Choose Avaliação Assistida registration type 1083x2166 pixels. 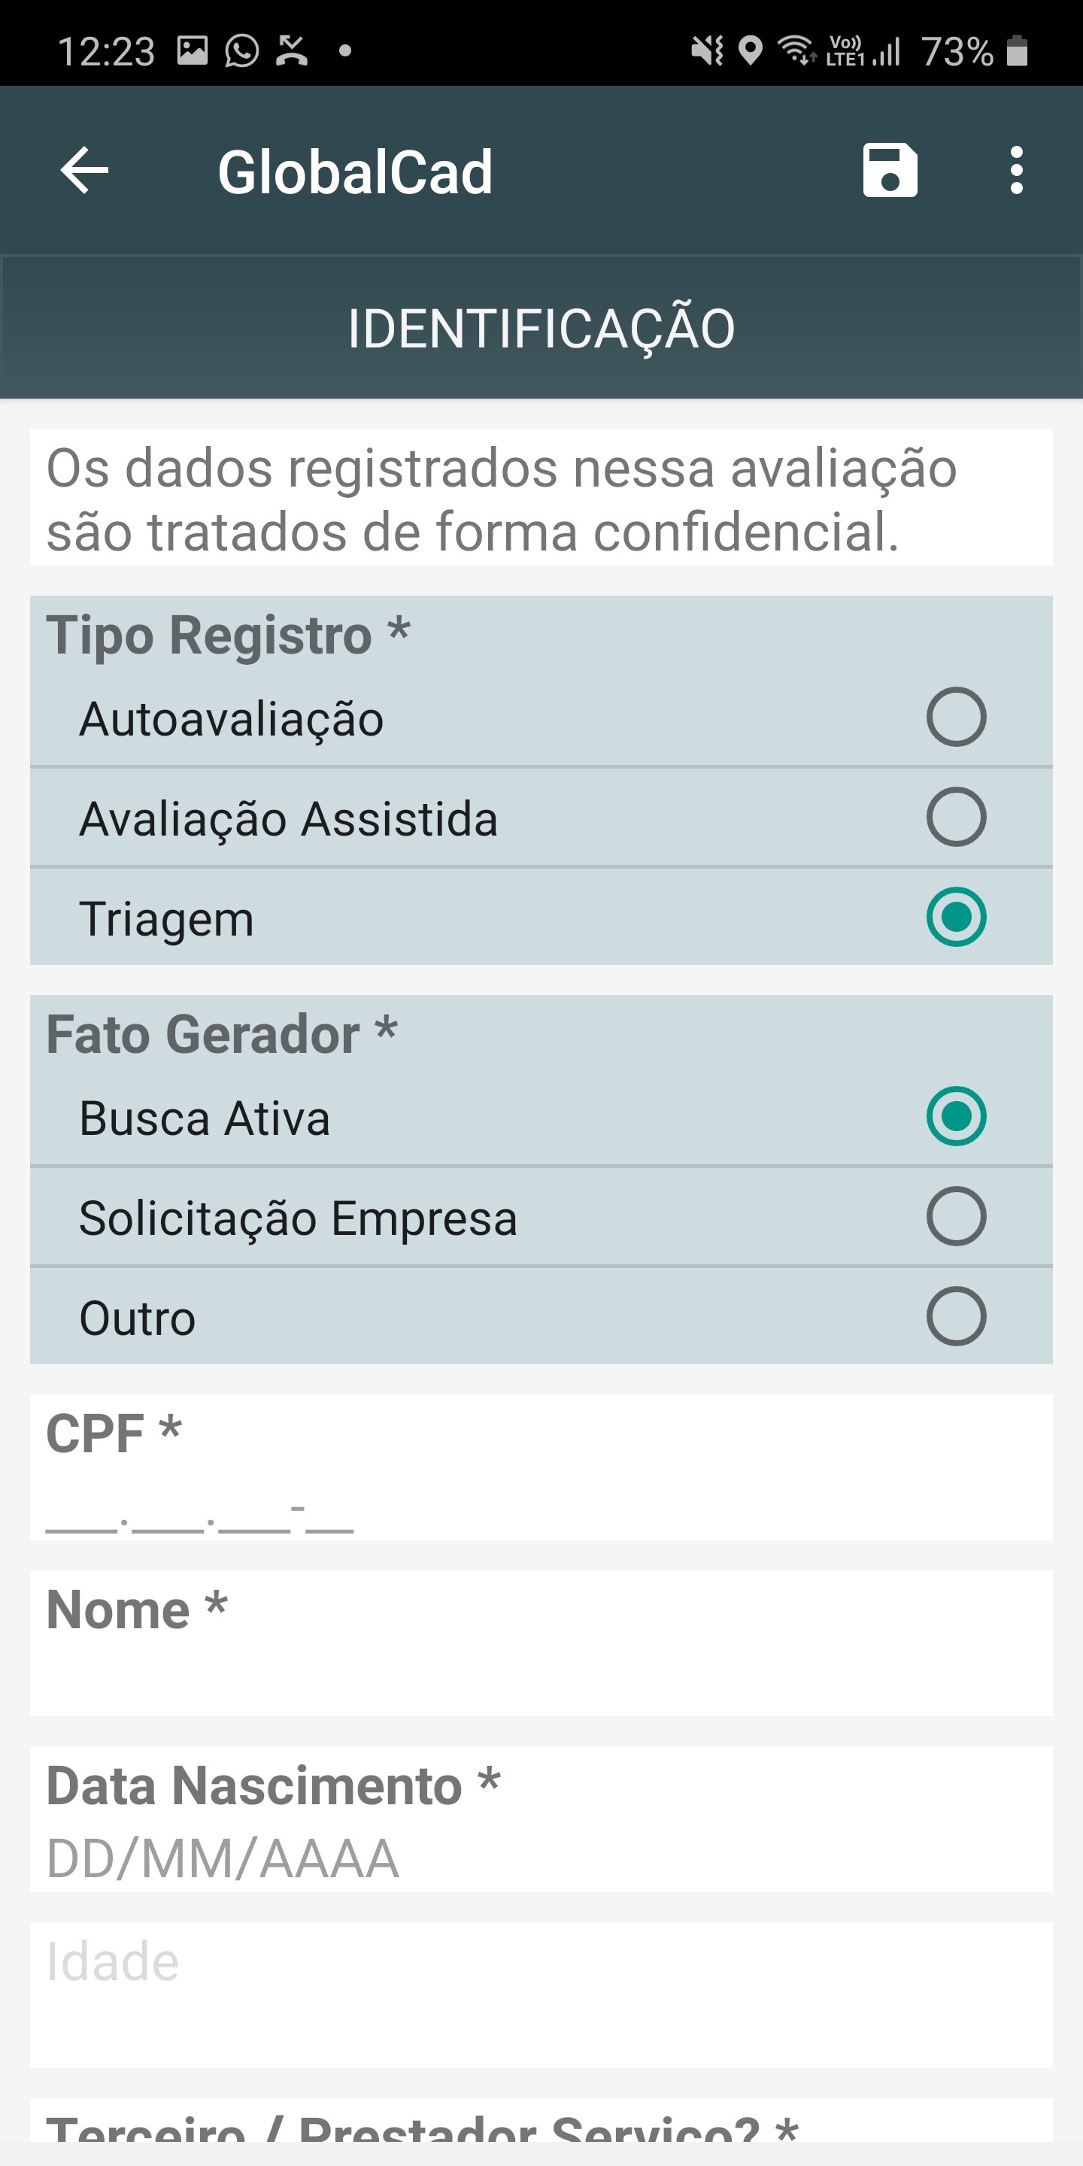click(956, 817)
